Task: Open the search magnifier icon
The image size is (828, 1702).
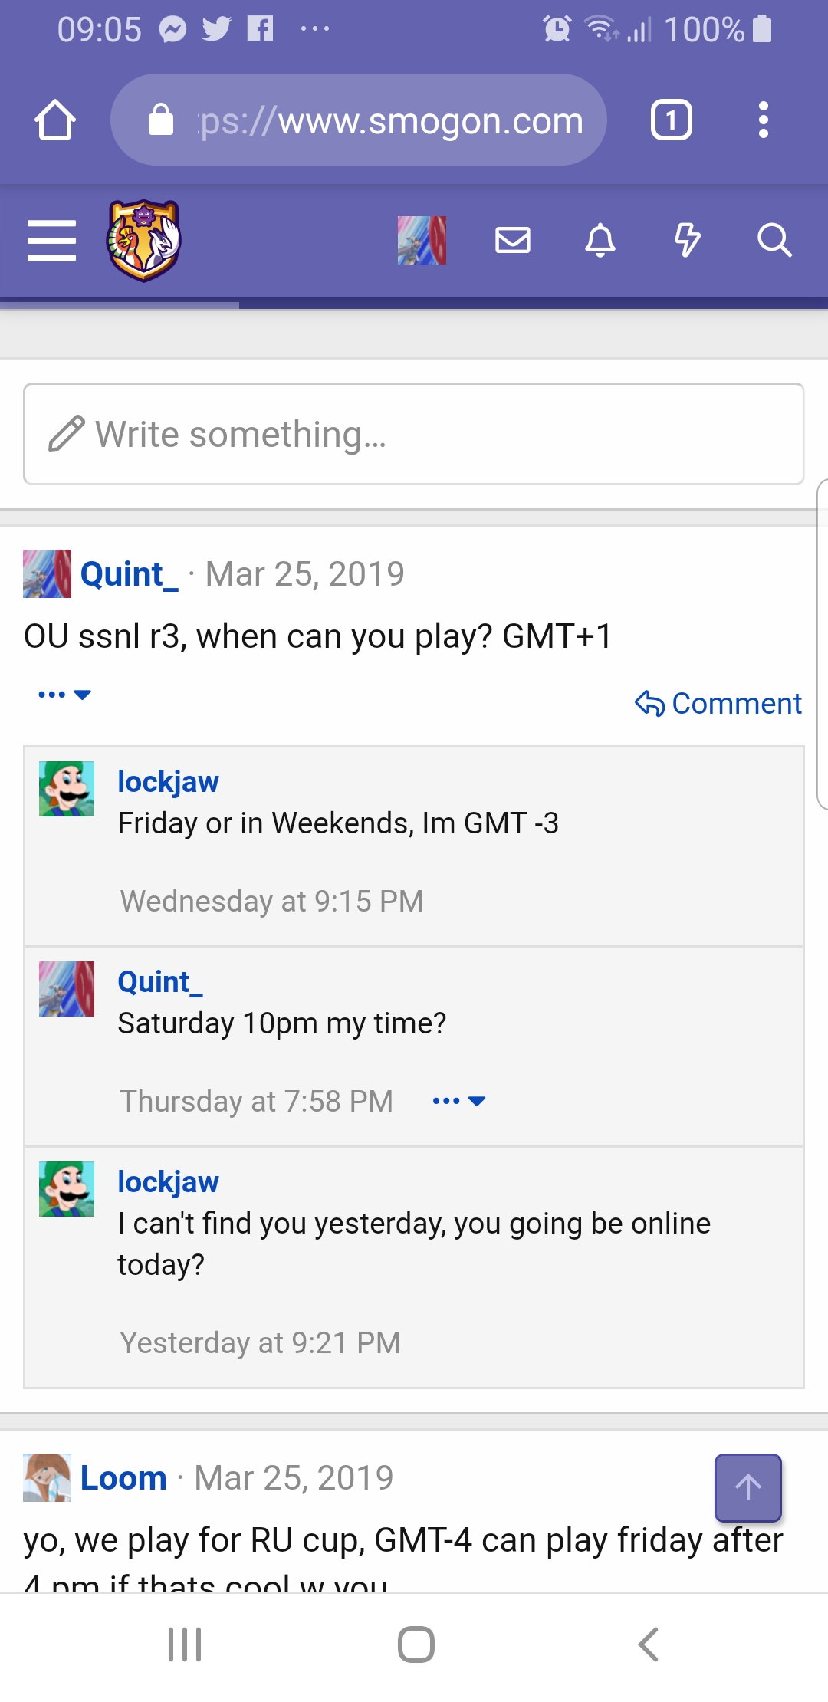Action: pyautogui.click(x=774, y=241)
